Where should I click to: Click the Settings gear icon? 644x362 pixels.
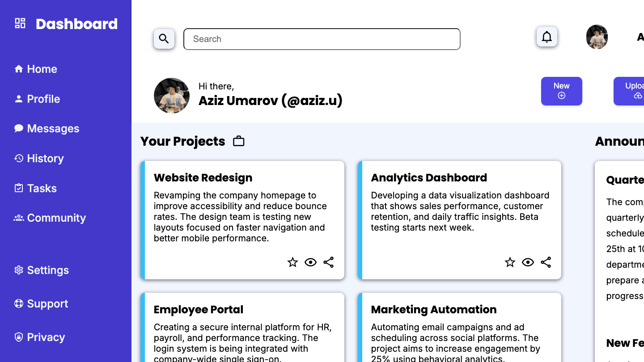[x=19, y=270]
